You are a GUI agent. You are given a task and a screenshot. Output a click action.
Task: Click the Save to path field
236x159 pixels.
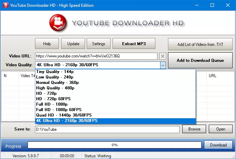pos(107,129)
